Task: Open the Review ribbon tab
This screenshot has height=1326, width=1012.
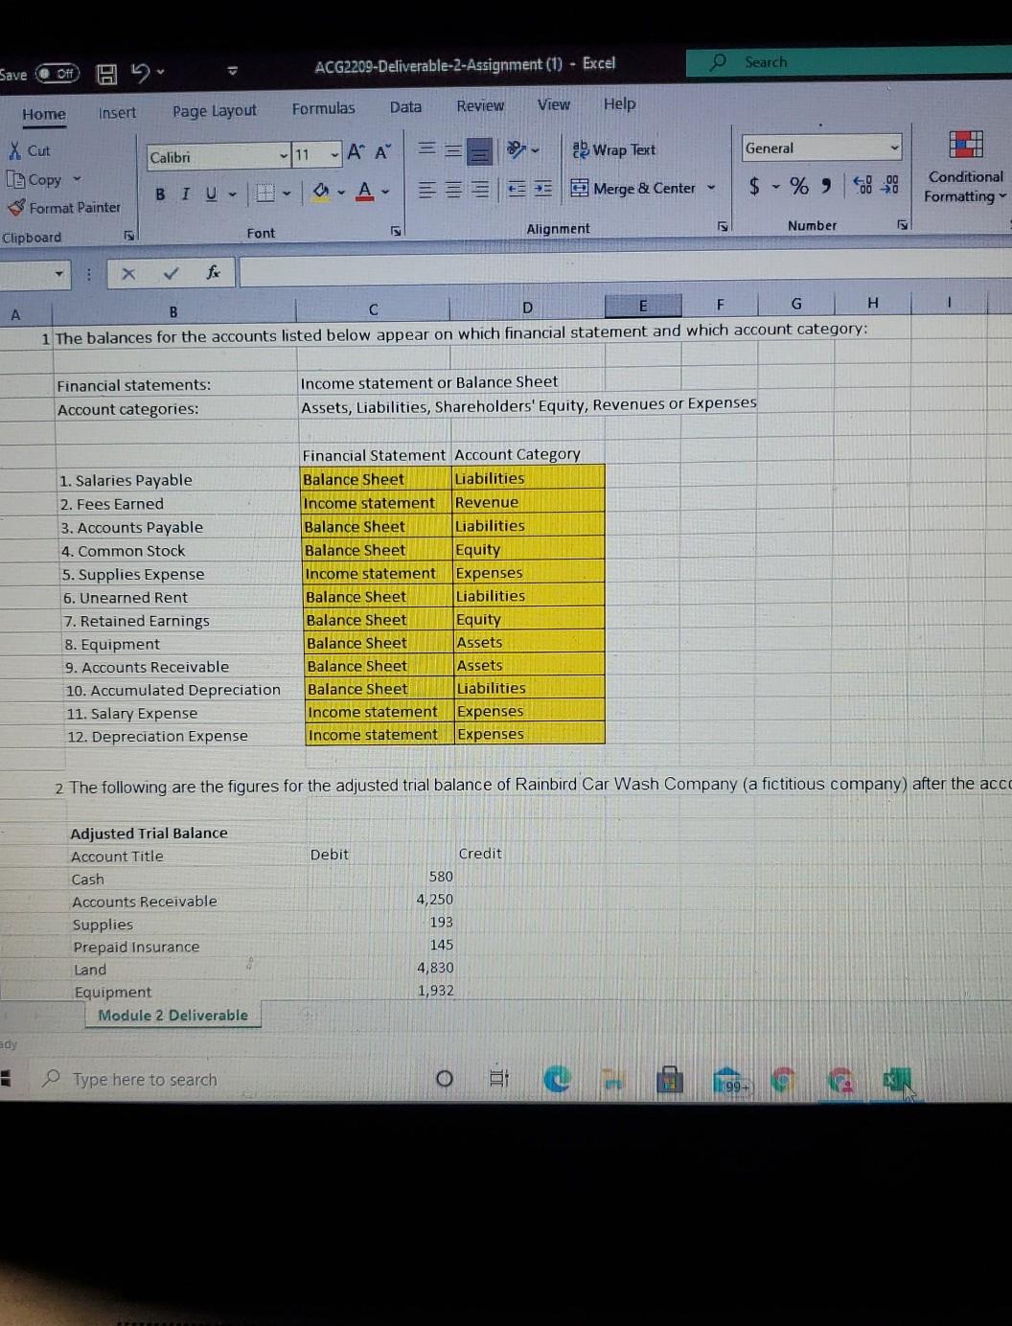Action: tap(480, 106)
